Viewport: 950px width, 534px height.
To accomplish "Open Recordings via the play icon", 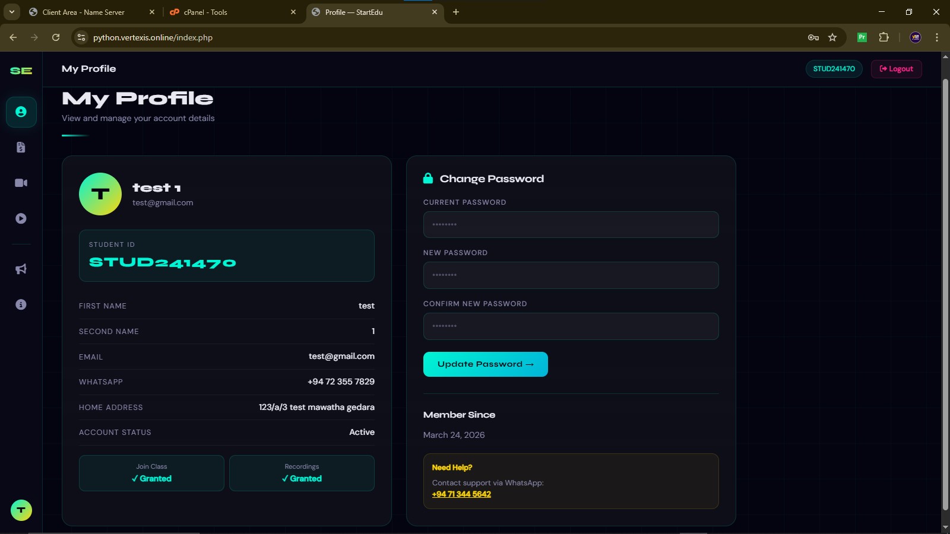I will click(21, 218).
